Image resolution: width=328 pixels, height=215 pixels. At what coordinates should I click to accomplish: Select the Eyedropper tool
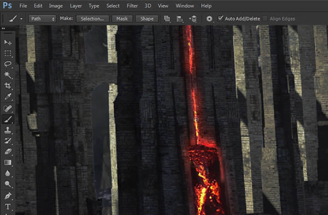[8, 97]
